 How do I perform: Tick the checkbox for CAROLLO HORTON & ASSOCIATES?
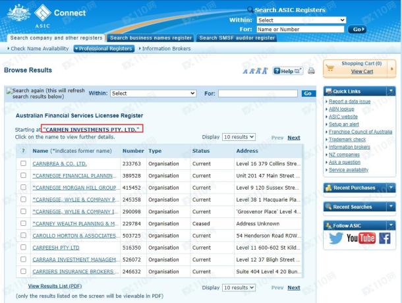point(23,235)
